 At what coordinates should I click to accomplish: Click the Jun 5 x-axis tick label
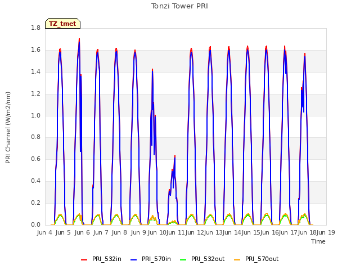coord(63,232)
